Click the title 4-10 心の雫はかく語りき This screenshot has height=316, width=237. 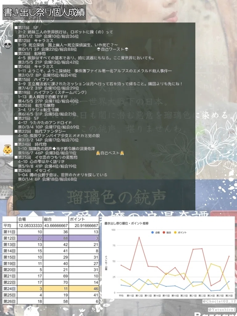[41, 162]
